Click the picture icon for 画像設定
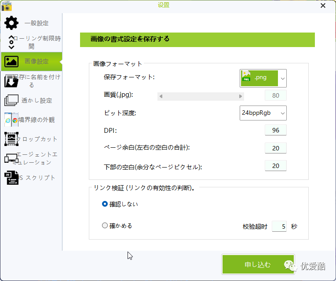This screenshot has width=336, height=281. (11, 62)
